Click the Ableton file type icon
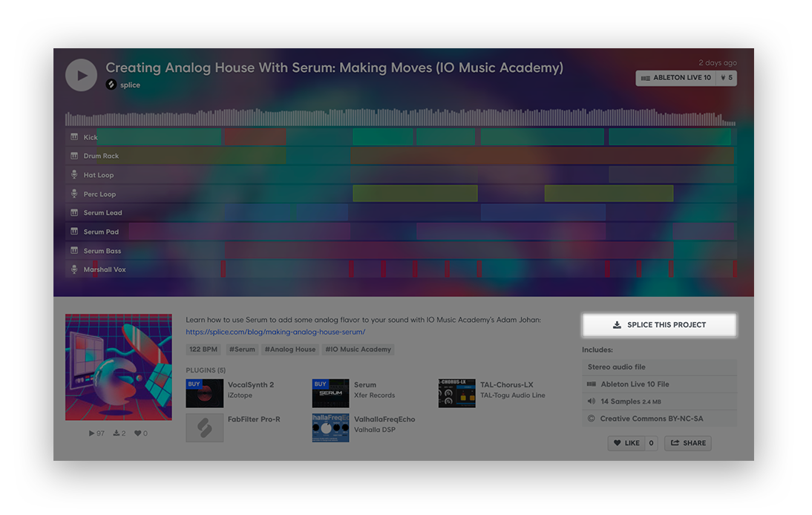 (x=591, y=384)
